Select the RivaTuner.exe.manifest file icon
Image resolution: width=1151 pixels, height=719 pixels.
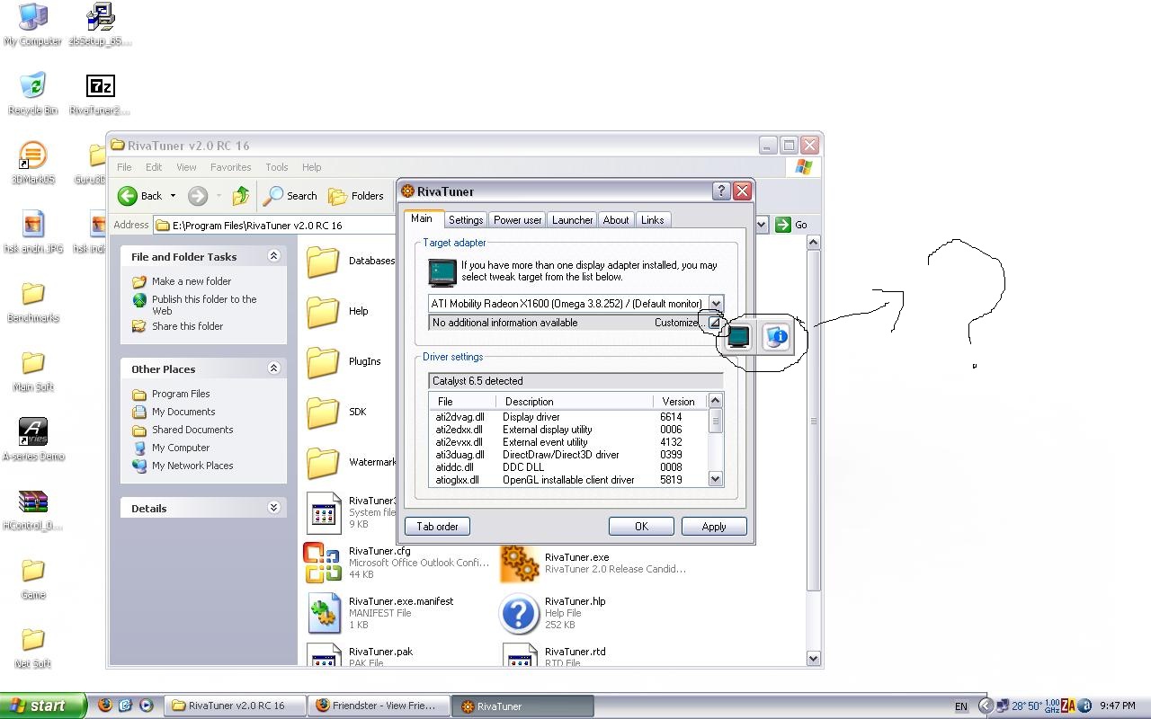point(323,613)
